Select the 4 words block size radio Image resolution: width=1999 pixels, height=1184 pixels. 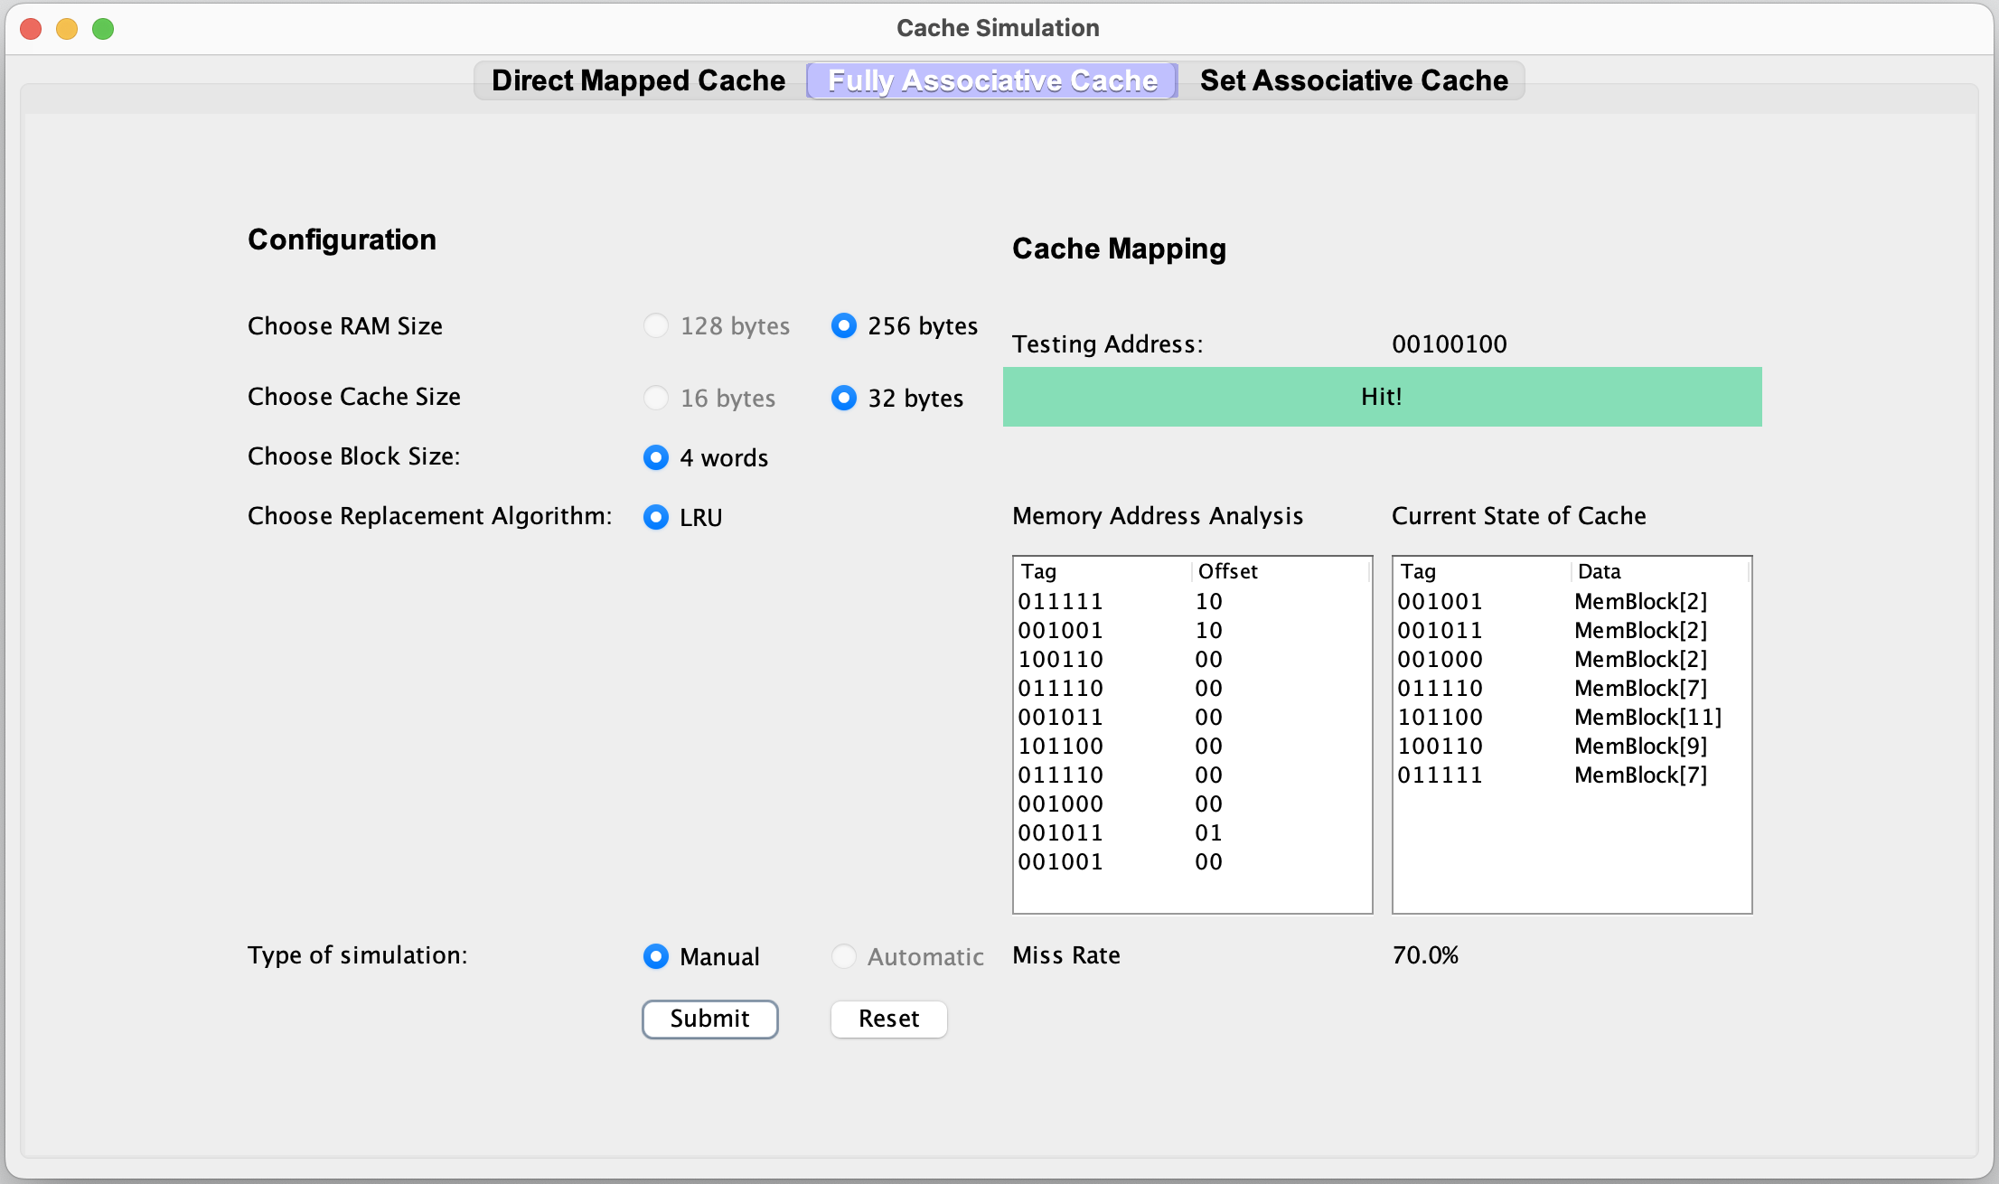pyautogui.click(x=657, y=457)
